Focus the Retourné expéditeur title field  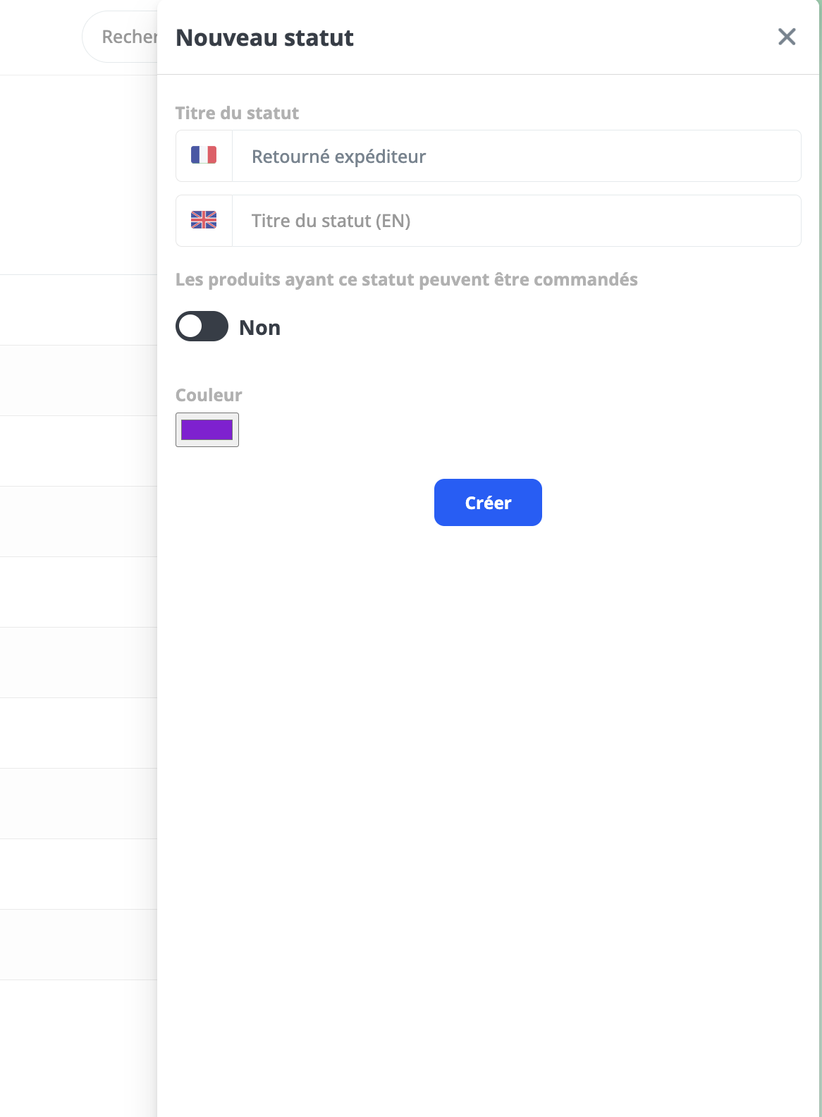(x=516, y=157)
